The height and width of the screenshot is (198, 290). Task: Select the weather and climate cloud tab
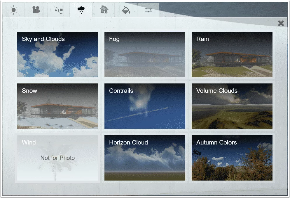[81, 10]
